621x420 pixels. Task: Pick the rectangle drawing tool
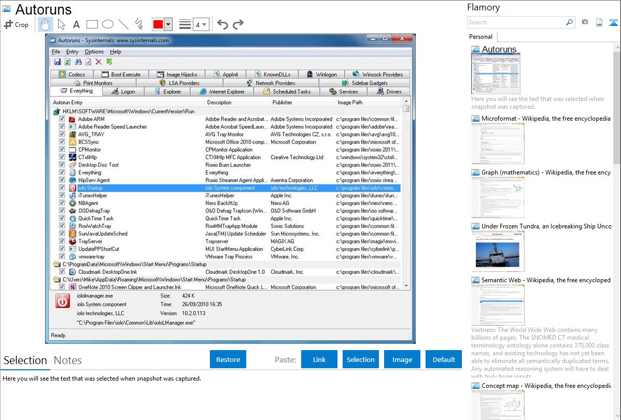[x=92, y=24]
